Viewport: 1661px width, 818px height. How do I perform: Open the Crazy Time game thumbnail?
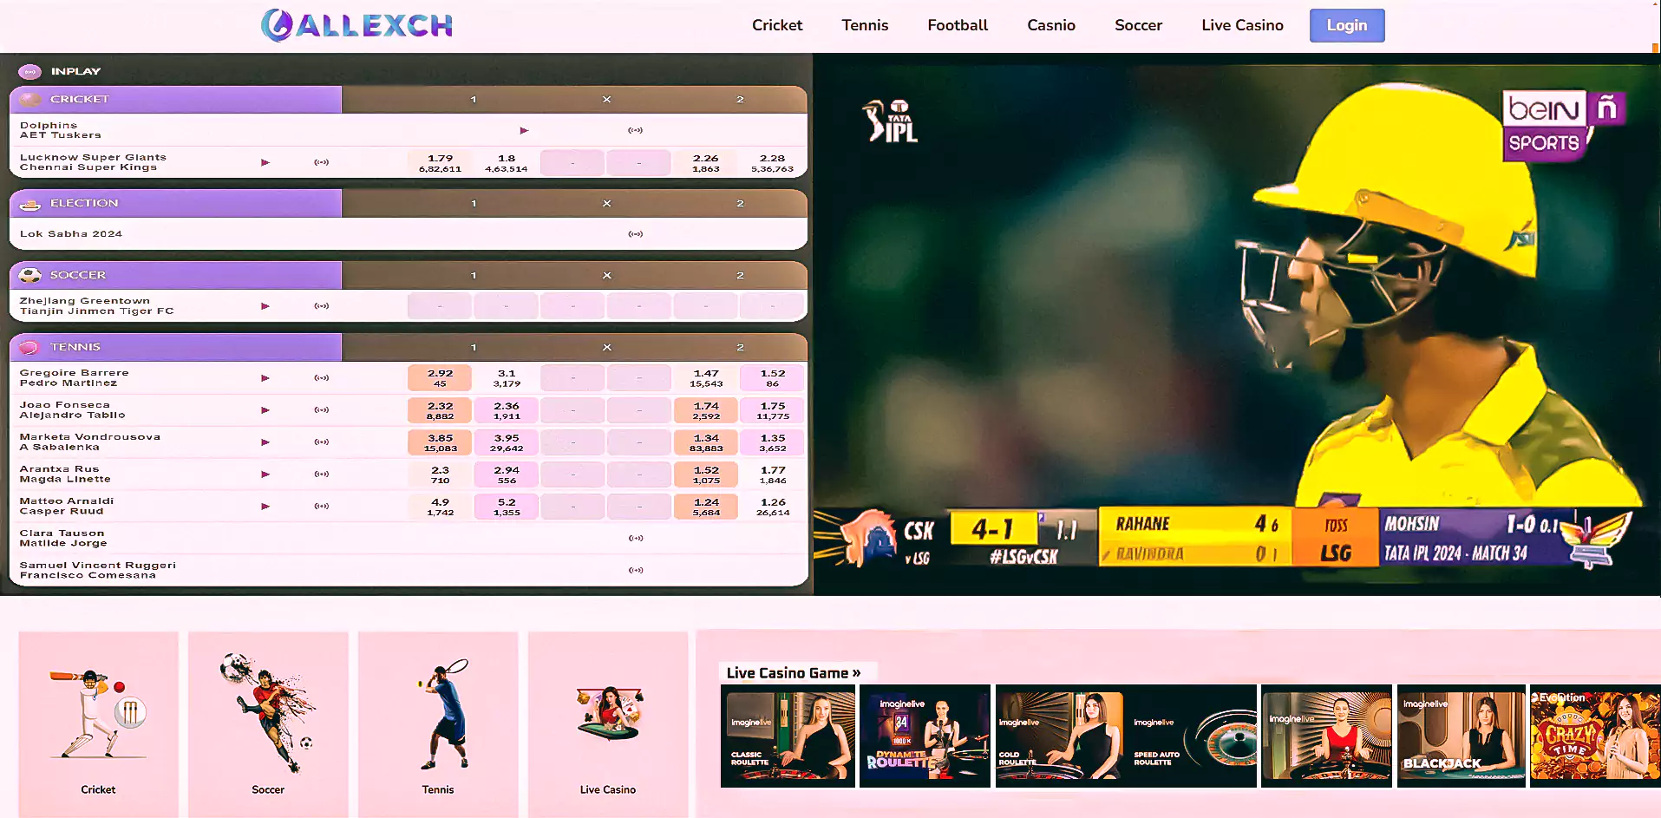coord(1594,736)
